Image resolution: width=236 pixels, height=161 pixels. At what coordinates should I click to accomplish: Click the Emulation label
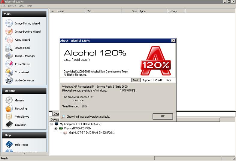[x=21, y=125]
